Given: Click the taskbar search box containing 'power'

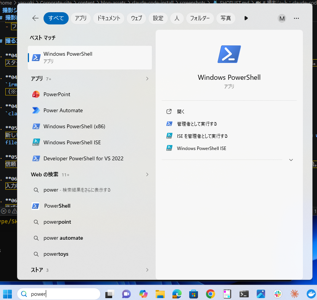Looking at the screenshot, I should pos(59,294).
